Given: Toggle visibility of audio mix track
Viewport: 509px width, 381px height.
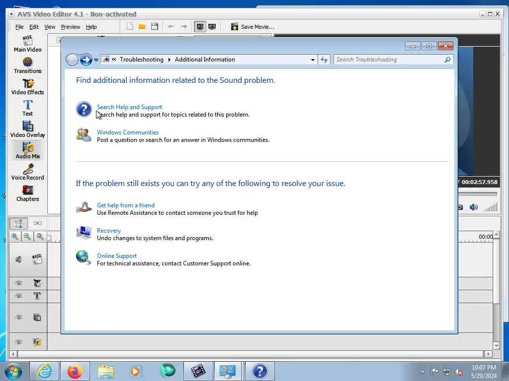Looking at the screenshot, I should (x=19, y=342).
